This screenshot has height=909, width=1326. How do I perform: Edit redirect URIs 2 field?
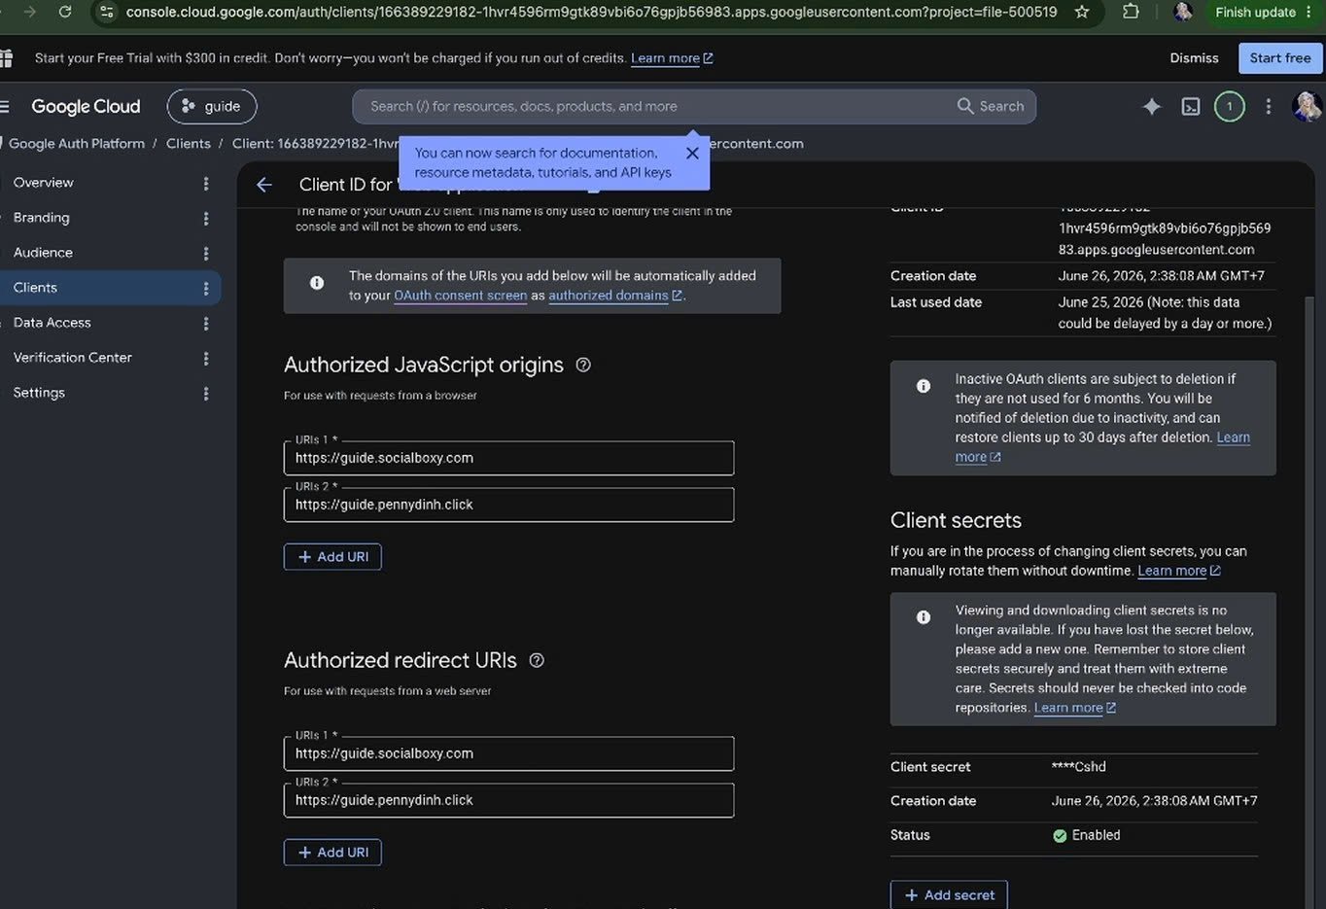508,800
